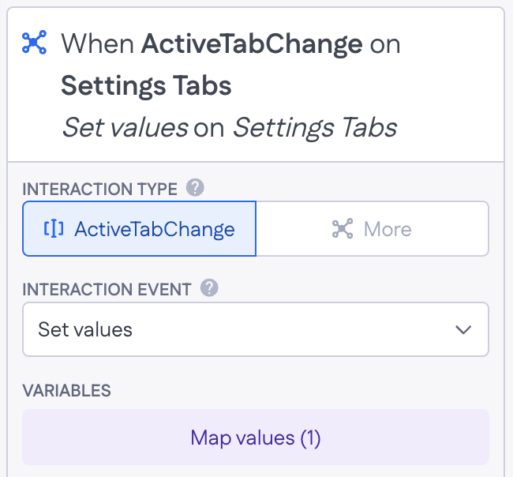Screen dimensions: 513x477
Task: Click the italic Set values text in subtitle
Action: [125, 128]
